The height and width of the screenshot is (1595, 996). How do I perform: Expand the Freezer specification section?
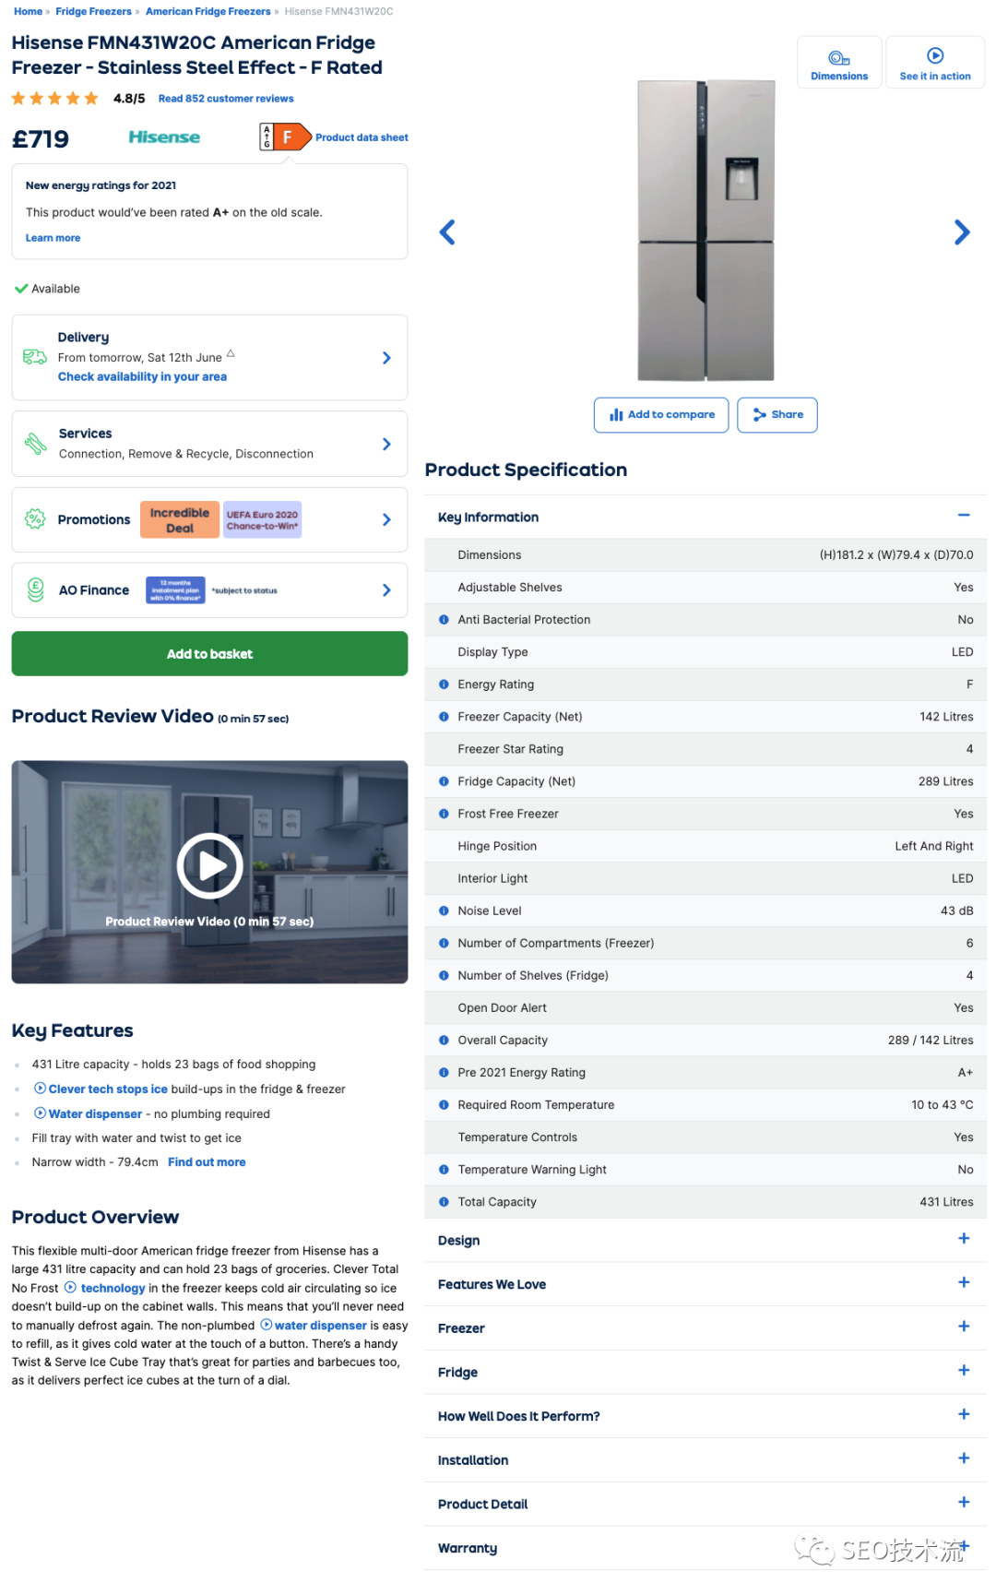[x=964, y=1327]
